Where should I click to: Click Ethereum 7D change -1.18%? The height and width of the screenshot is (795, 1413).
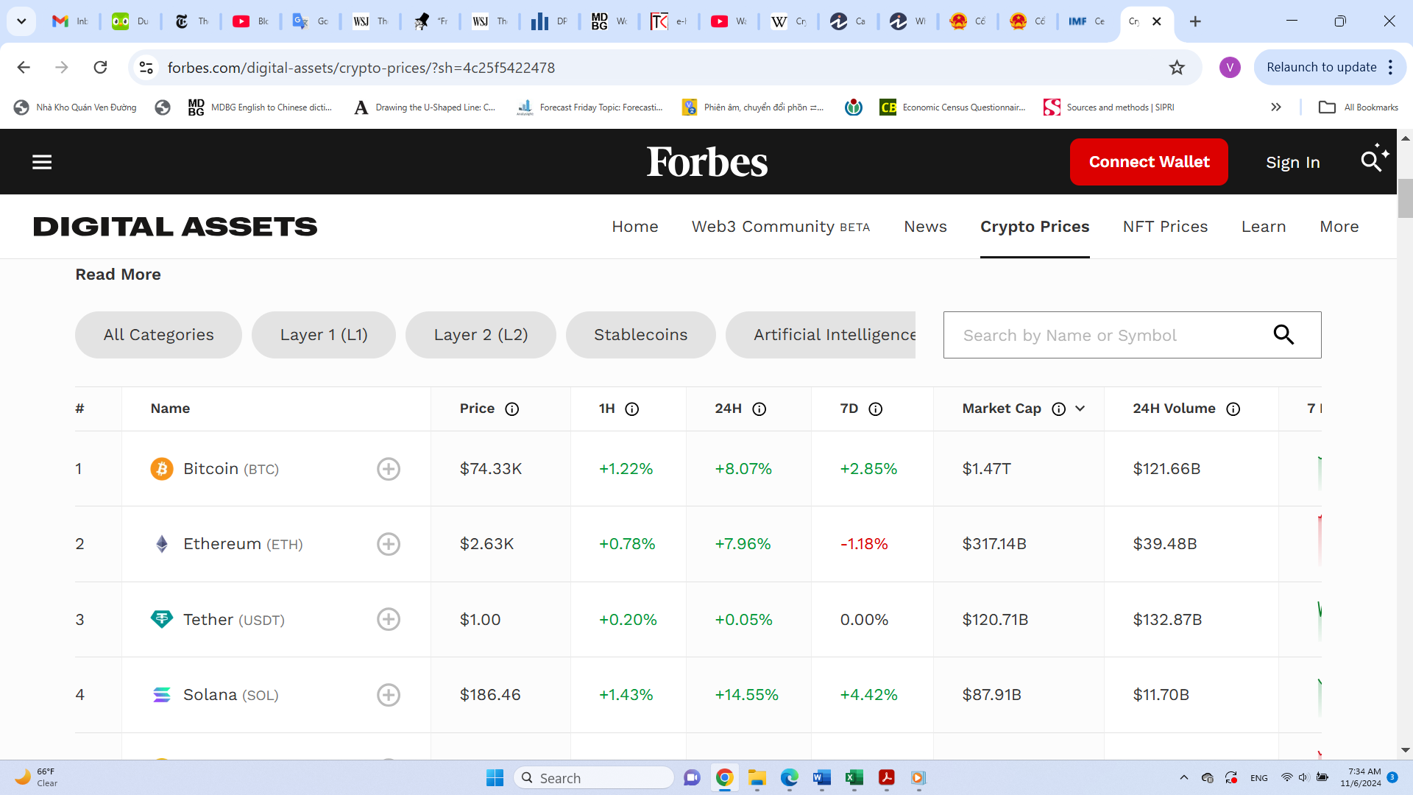coord(864,544)
